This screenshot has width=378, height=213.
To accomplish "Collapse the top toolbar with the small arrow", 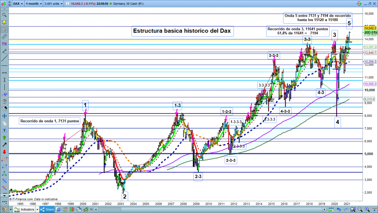I will pyautogui.click(x=4, y=9).
